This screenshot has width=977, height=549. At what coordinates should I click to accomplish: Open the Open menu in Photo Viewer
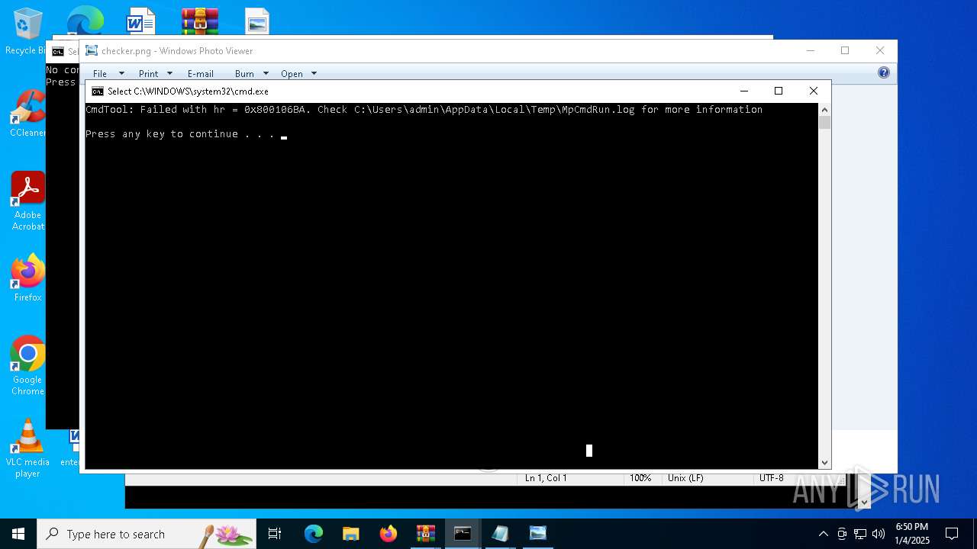(x=292, y=73)
